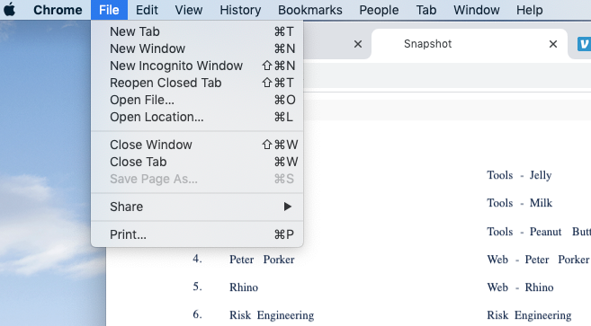Open the Help menu
This screenshot has height=326, width=591.
(530, 10)
